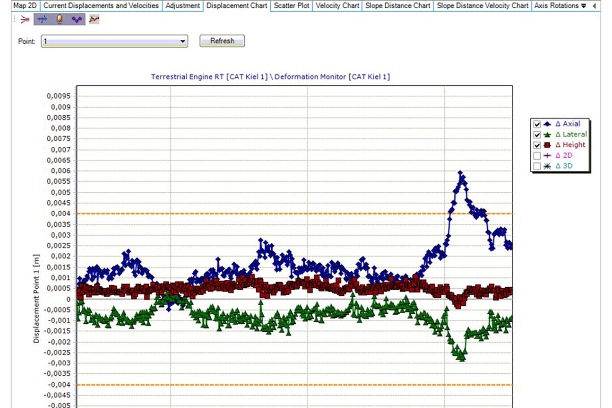Uncheck the Δ Height series checkbox
The width and height of the screenshot is (612, 408).
pyautogui.click(x=537, y=145)
